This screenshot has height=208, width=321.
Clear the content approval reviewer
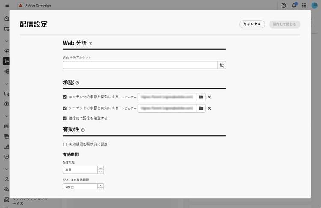[209, 97]
